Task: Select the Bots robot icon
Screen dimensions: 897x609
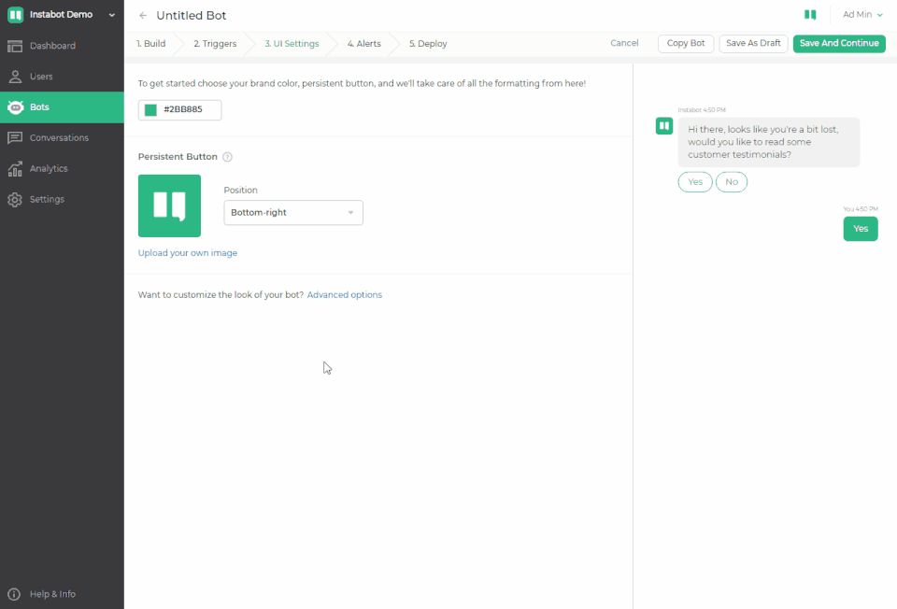Action: coord(16,106)
